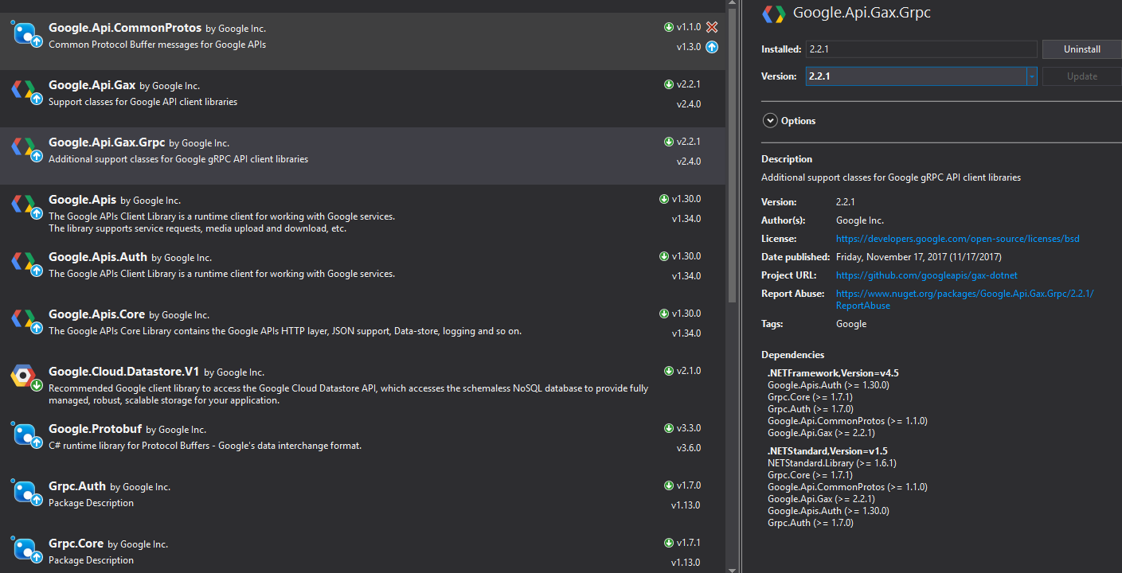The image size is (1122, 573).
Task: Select the Google.Apis package name
Action: [82, 200]
